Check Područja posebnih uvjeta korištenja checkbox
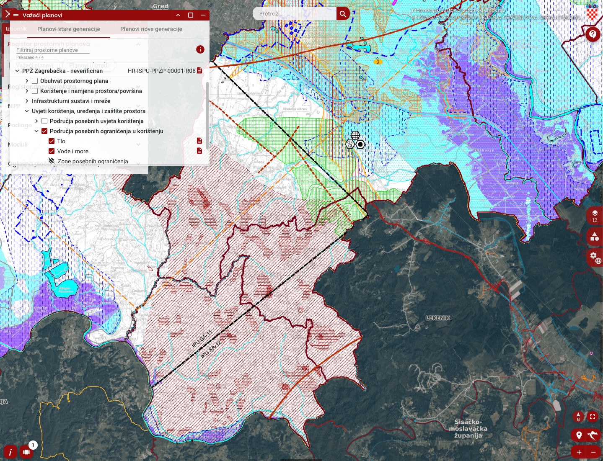Image resolution: width=603 pixels, height=461 pixels. pos(44,121)
